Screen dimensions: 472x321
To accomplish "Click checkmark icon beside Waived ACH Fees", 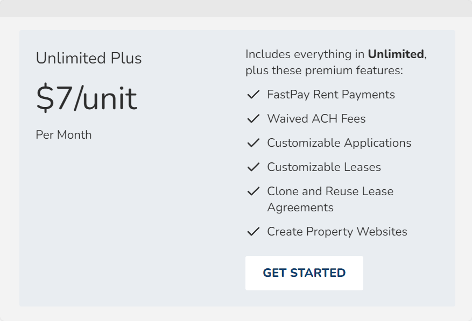I will [253, 118].
